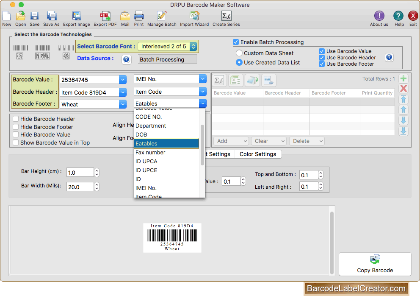Collapse the Eatables dropdown arrow
420x296 pixels.
tap(203, 103)
